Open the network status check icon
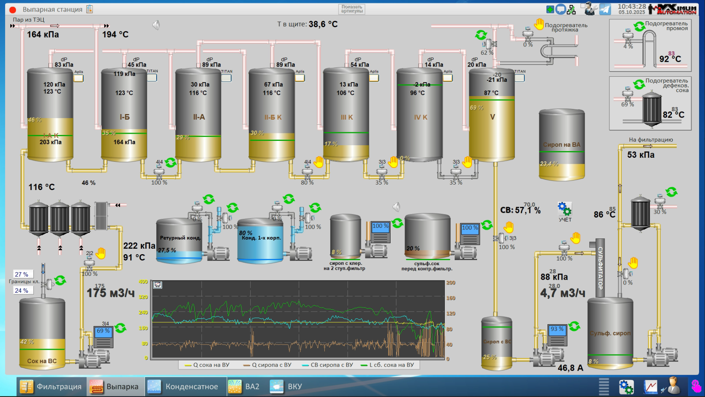Viewport: 705px width, 397px height. 571,9
